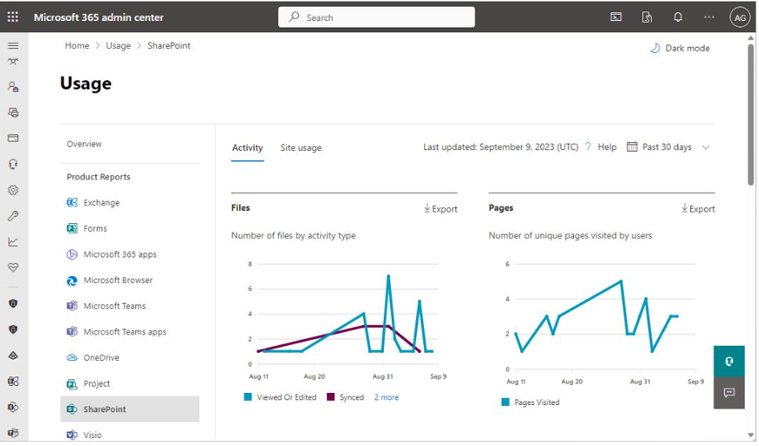Click the OneDrive cloud icon
759x446 pixels.
click(x=72, y=357)
